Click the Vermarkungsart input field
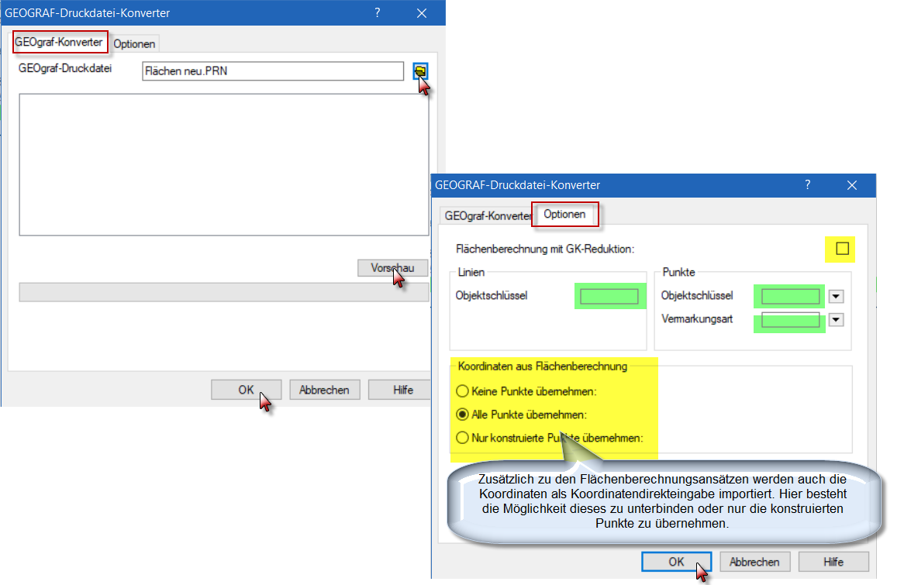Screen dimensions: 904x585 tap(790, 319)
